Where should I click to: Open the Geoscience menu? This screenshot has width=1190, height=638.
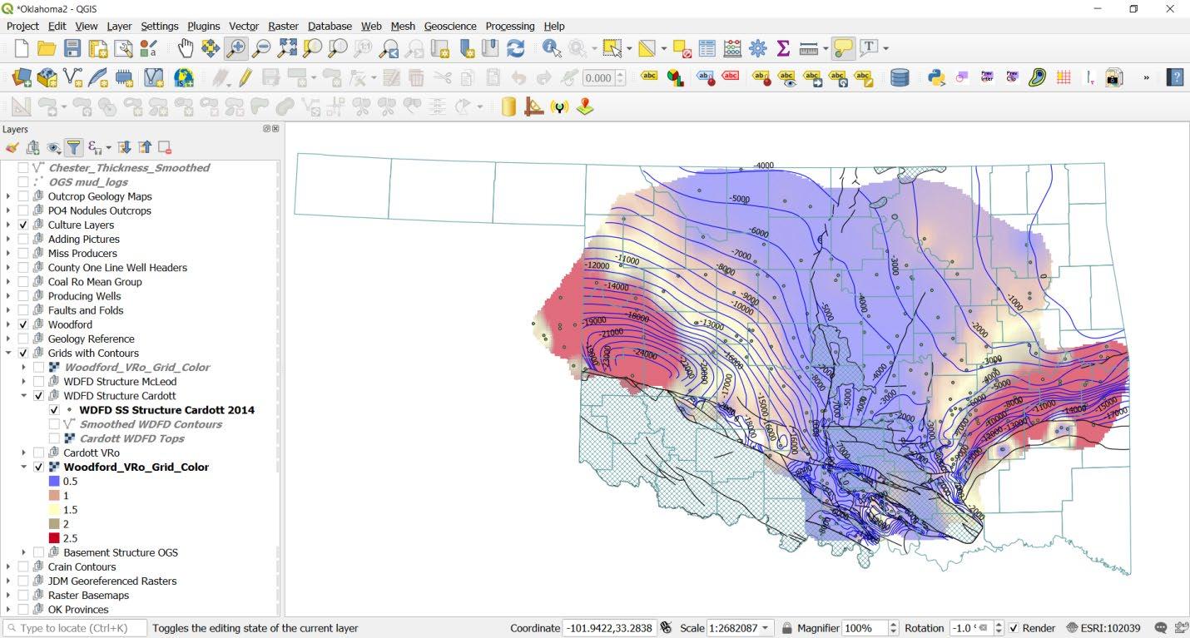449,27
